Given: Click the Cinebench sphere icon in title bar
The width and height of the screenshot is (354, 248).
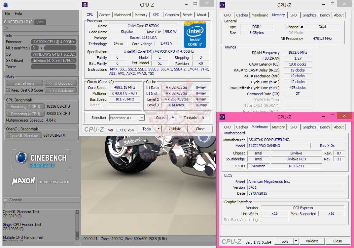Looking at the screenshot, I should click(6, 5).
